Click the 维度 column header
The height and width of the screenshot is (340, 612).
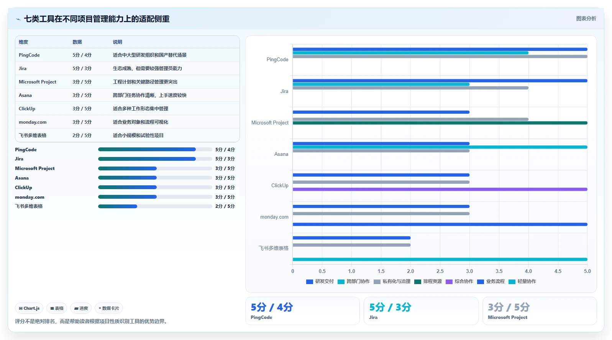click(23, 42)
